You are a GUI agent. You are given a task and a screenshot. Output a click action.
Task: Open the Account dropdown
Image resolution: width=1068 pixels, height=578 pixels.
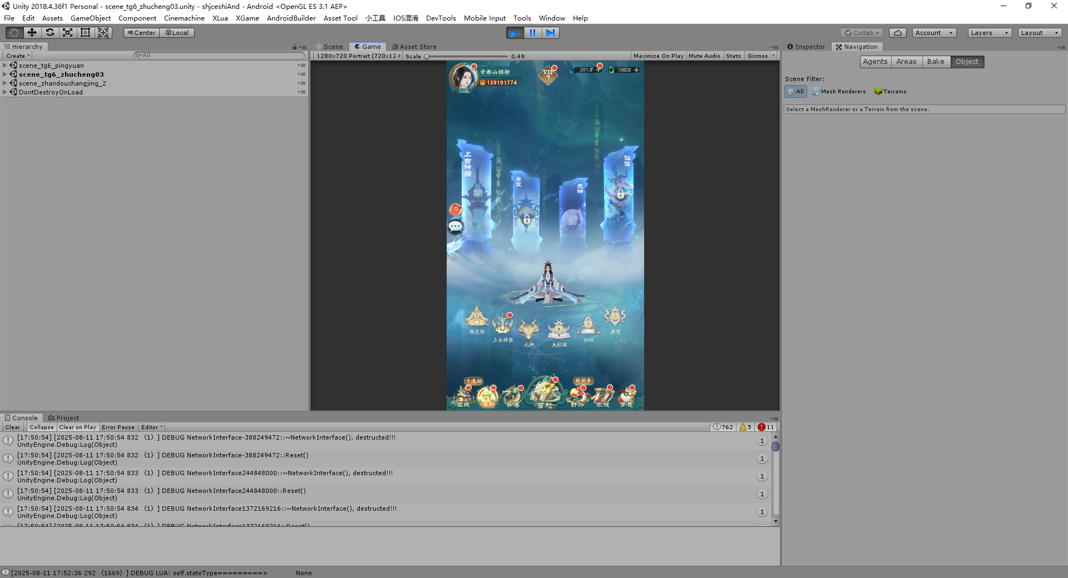coord(934,33)
